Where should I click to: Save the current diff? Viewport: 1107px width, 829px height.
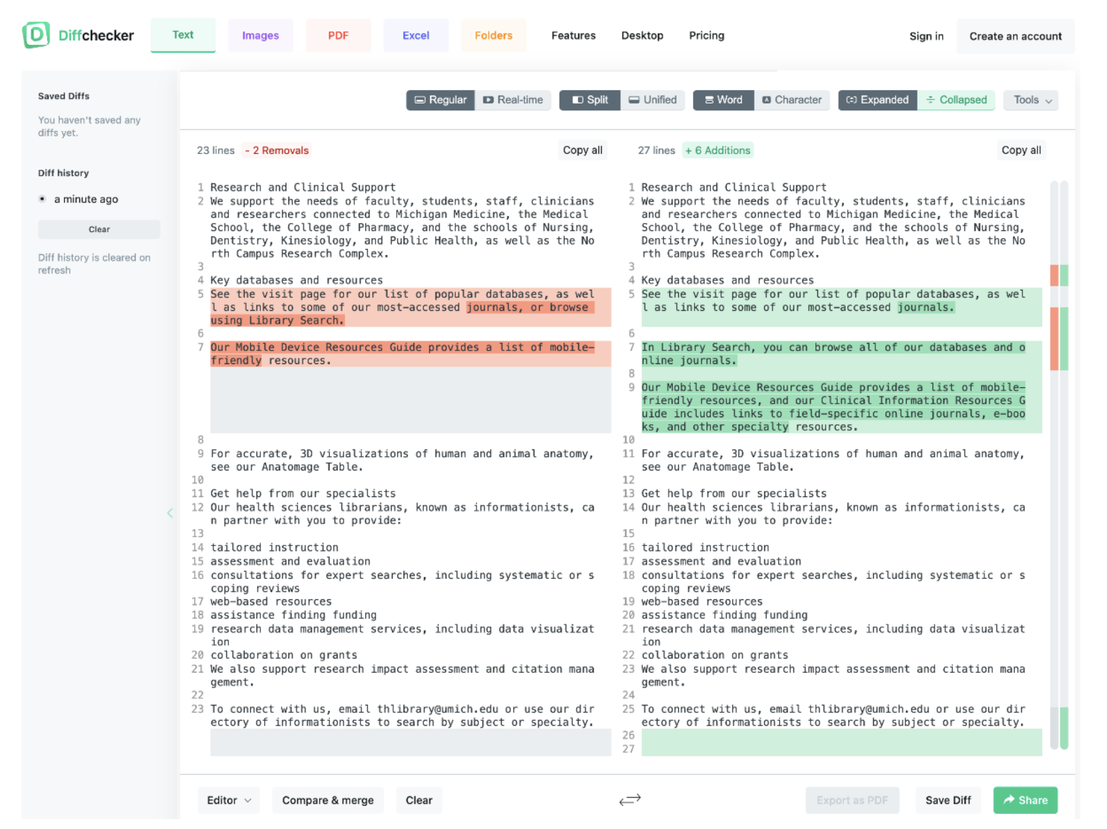coord(947,800)
